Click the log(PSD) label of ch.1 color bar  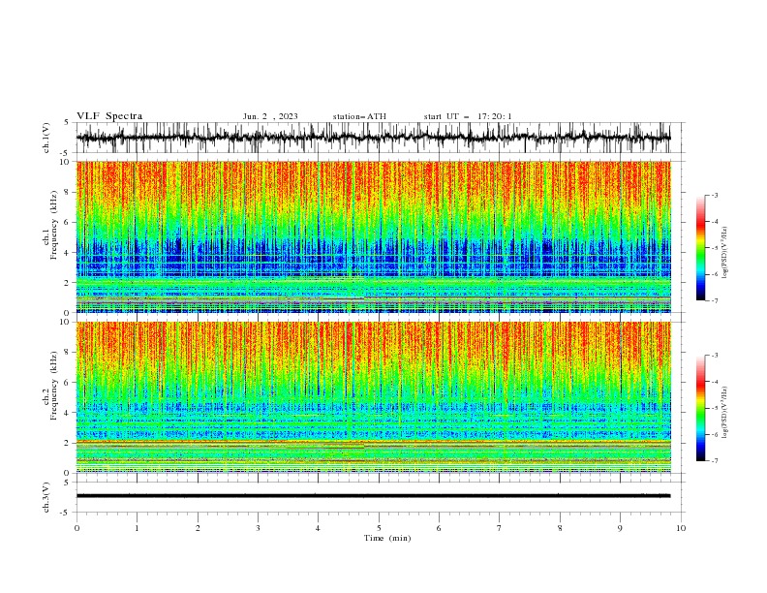(x=724, y=253)
